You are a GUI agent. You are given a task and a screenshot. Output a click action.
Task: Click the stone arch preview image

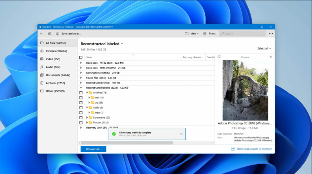pyautogui.click(x=245, y=90)
